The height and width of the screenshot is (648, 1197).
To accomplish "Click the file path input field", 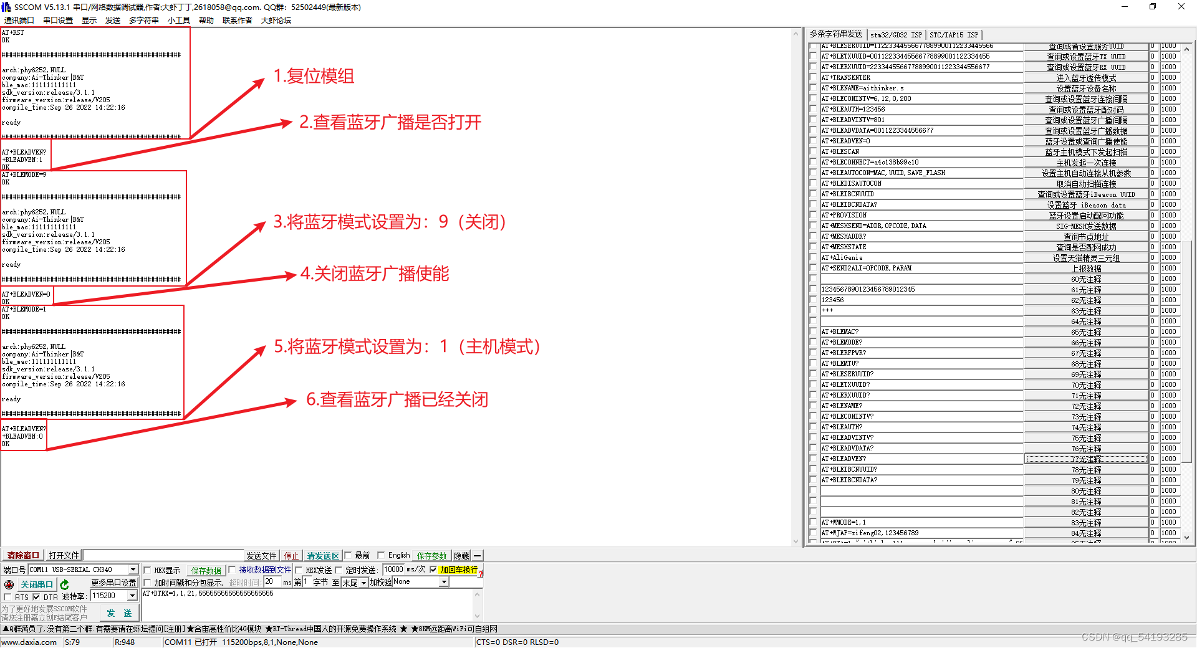I will 163,555.
